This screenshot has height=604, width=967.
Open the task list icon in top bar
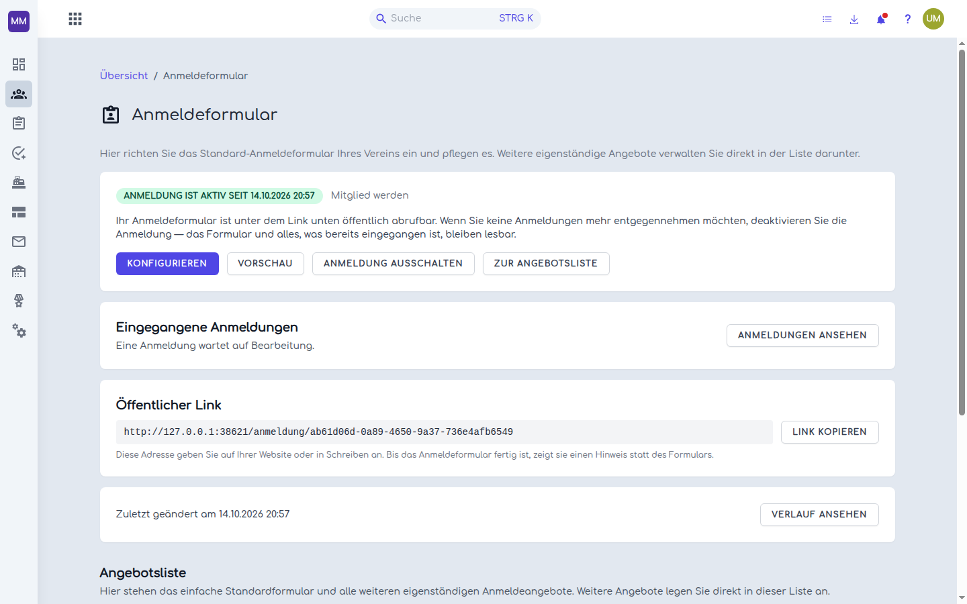click(x=827, y=19)
